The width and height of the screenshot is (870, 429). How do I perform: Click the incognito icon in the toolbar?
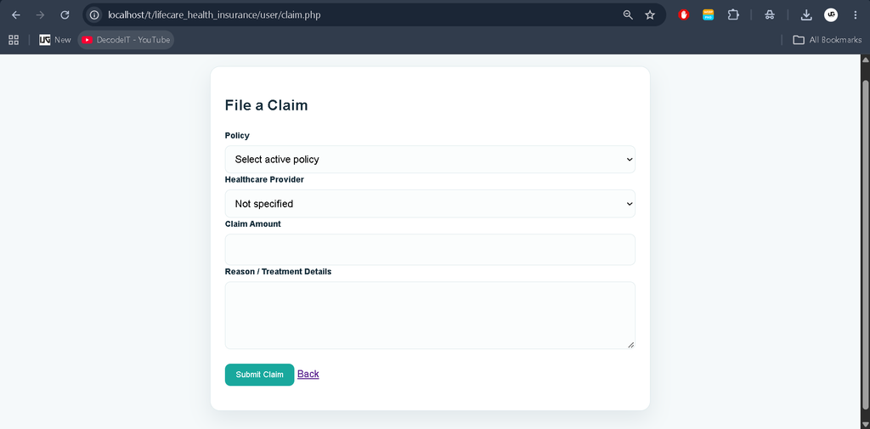click(x=769, y=15)
